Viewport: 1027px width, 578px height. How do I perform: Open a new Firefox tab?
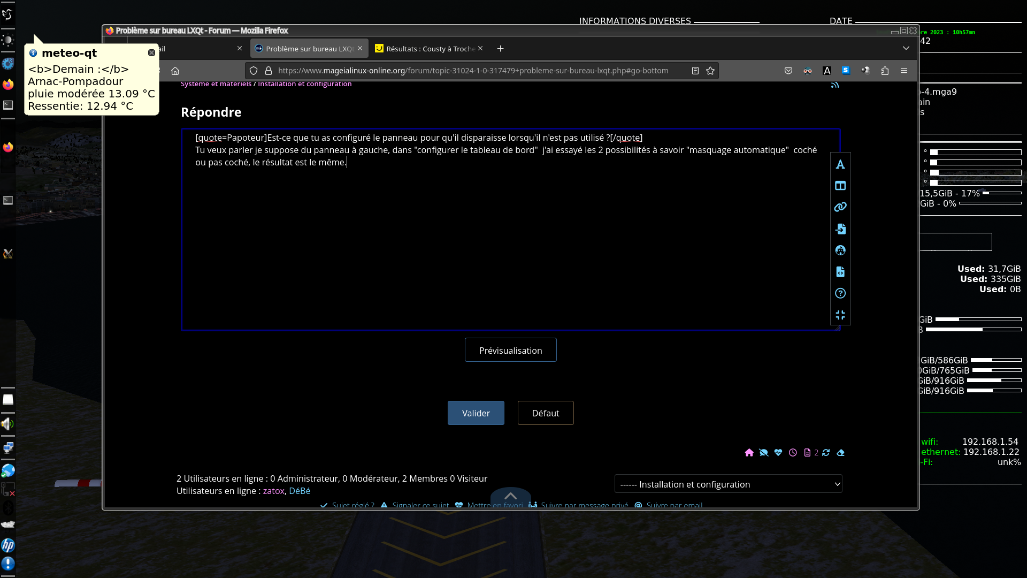coord(501,49)
